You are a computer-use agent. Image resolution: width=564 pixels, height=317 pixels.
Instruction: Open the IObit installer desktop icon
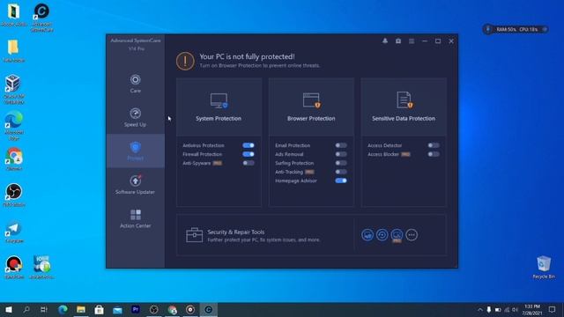click(41, 267)
